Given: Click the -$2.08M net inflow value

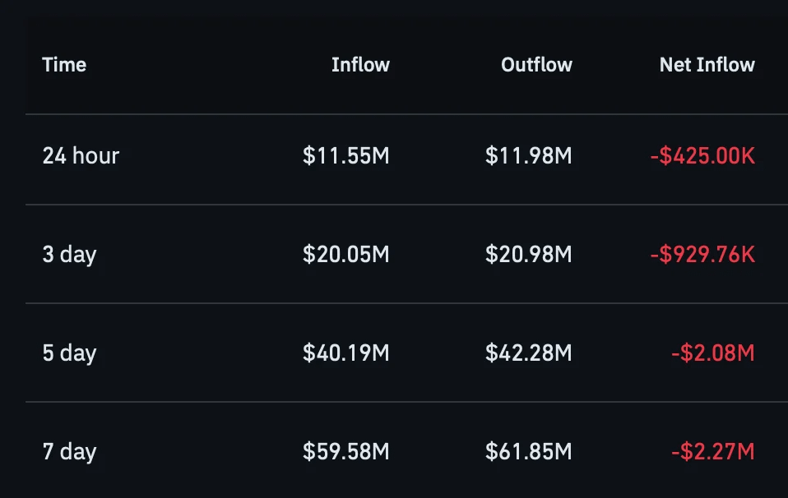Looking at the screenshot, I should (x=713, y=353).
